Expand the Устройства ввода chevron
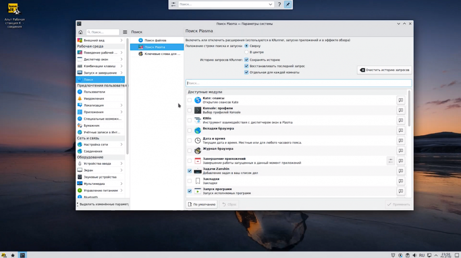461x258 pixels. (x=122, y=164)
